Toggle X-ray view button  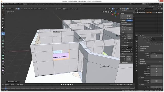pos(121,9)
